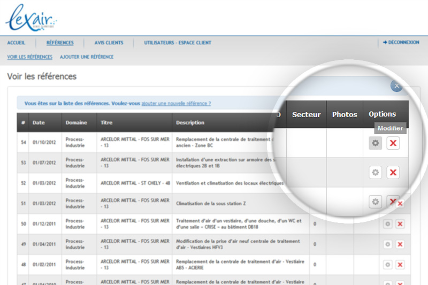Click description 'Traitement d'air d'un vestiaire'
Image resolution: width=428 pixels, height=285 pixels.
[x=239, y=224]
